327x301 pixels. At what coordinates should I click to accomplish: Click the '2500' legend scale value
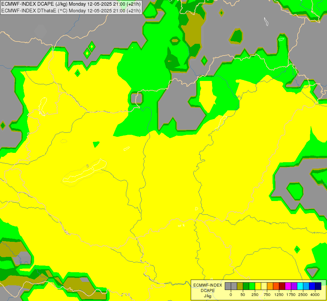[x=303, y=295]
